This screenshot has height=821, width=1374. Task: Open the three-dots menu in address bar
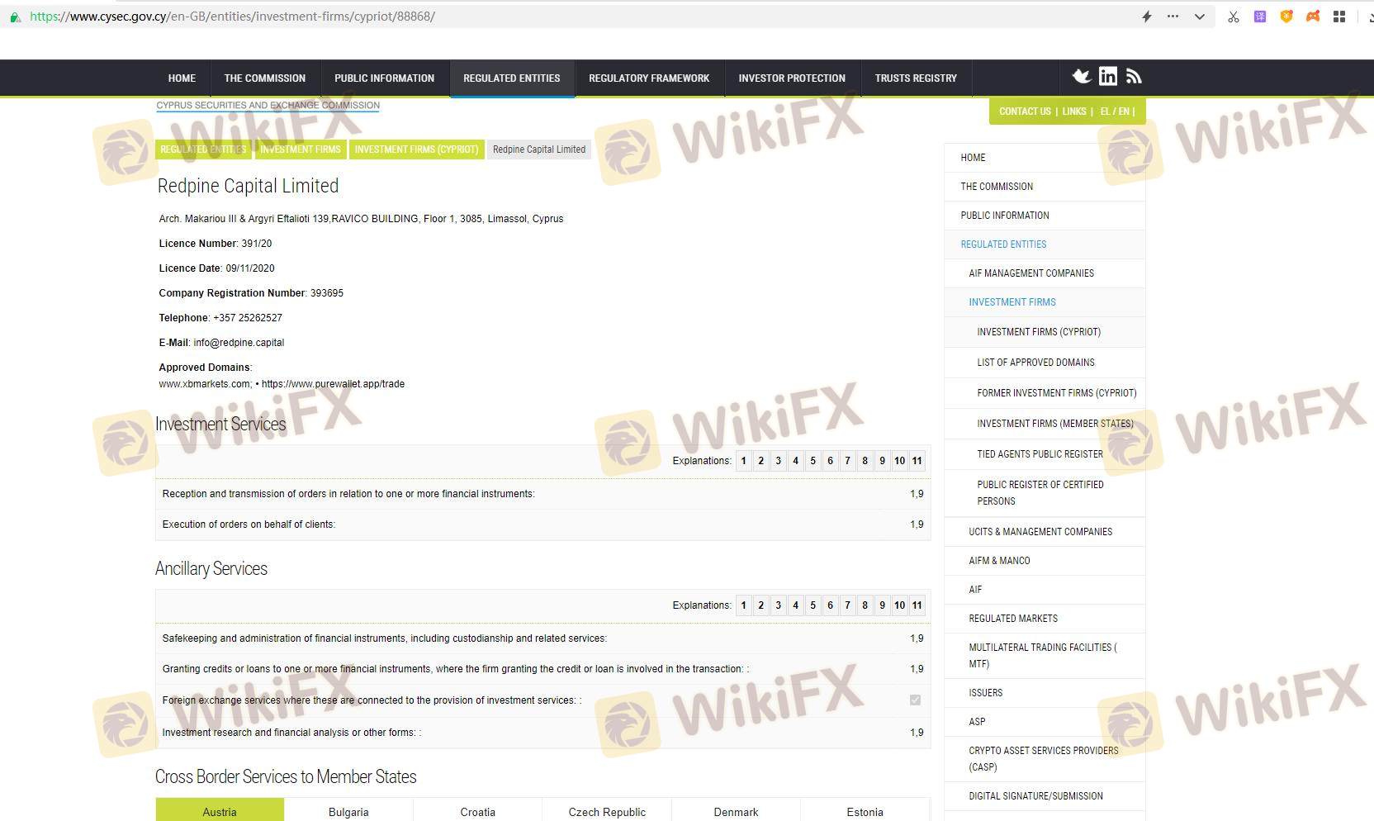click(x=1173, y=17)
